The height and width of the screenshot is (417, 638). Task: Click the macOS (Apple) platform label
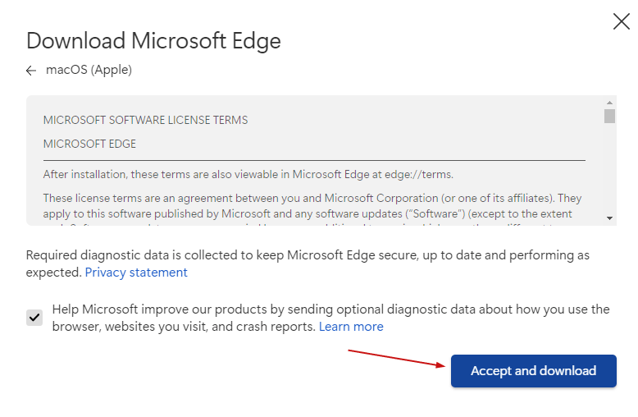89,70
